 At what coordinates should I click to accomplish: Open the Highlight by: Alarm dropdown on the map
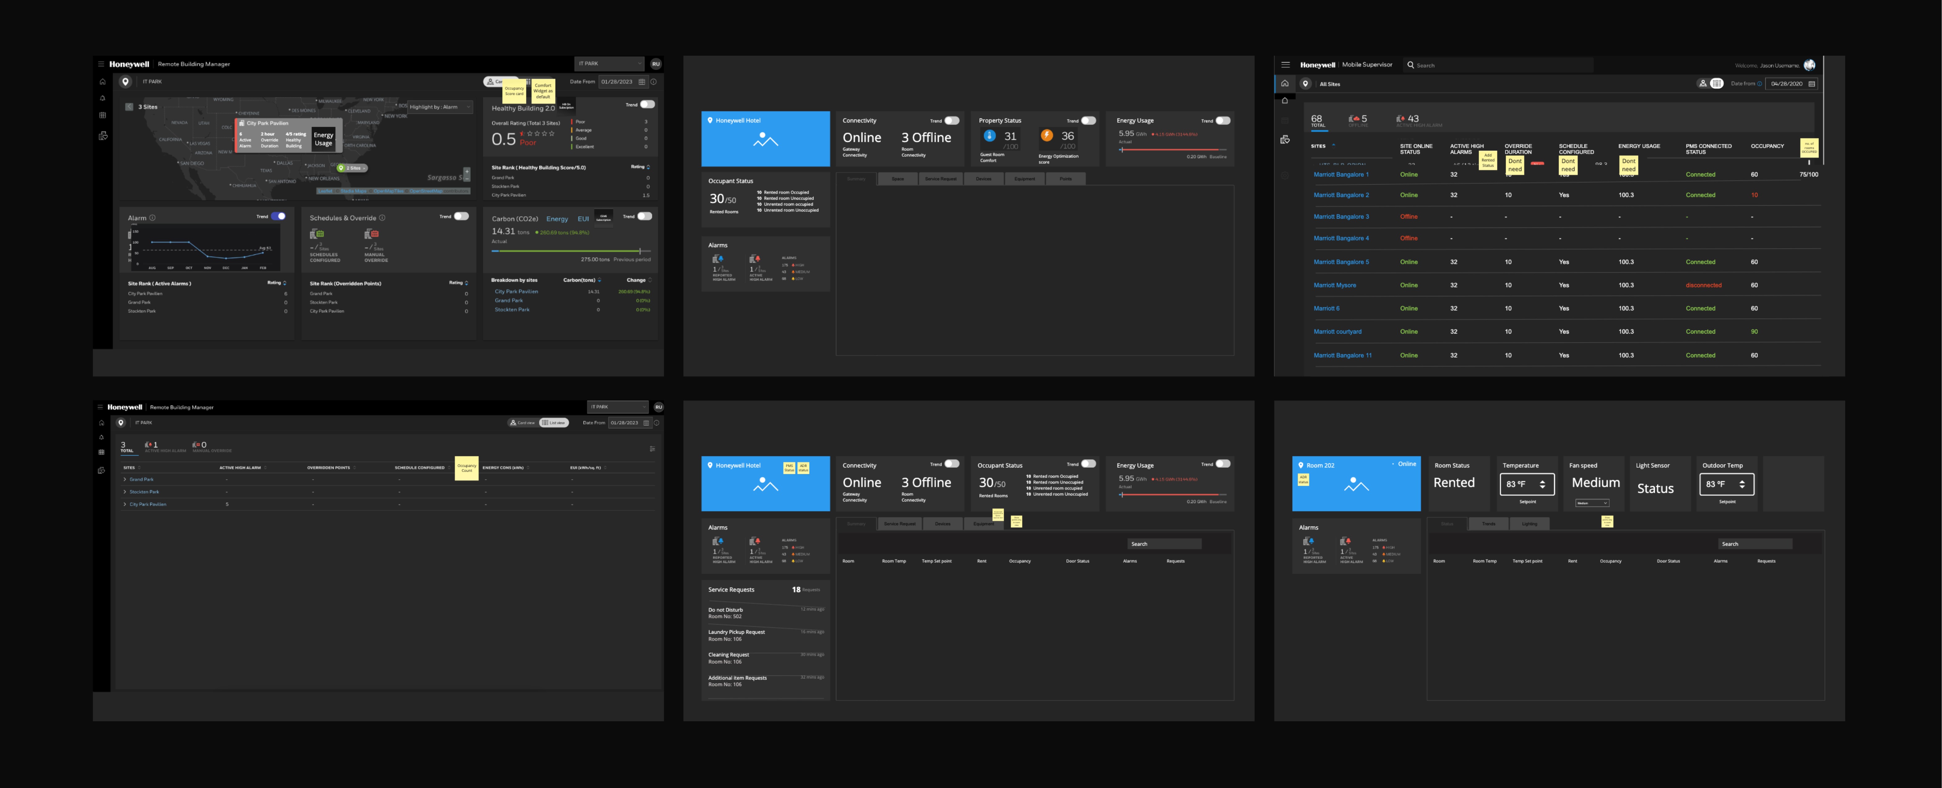click(x=435, y=106)
